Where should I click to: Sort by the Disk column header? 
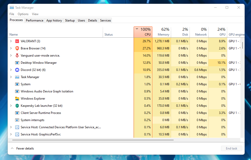click(180, 32)
